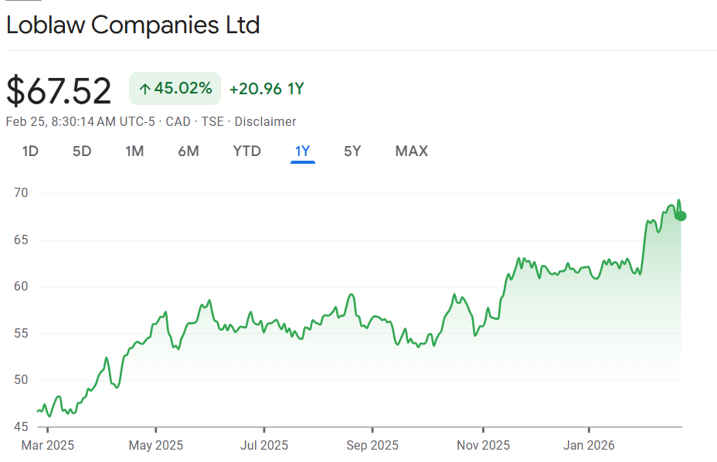This screenshot has height=462, width=717.
Task: Click the Loblaw Companies Ltd title
Action: [x=133, y=25]
